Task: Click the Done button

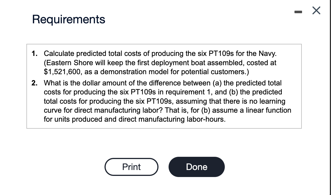Action: tap(196, 167)
